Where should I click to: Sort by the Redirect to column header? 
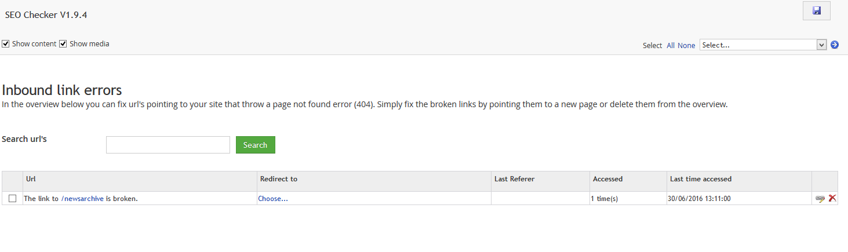coord(279,179)
